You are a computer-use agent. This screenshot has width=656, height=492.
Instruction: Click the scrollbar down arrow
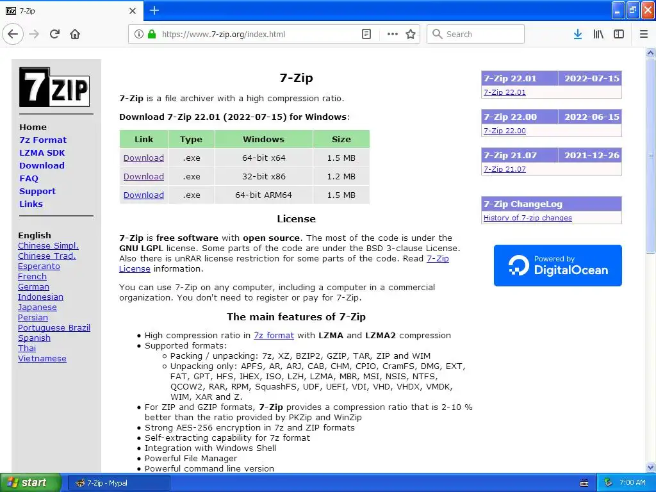pos(650,467)
